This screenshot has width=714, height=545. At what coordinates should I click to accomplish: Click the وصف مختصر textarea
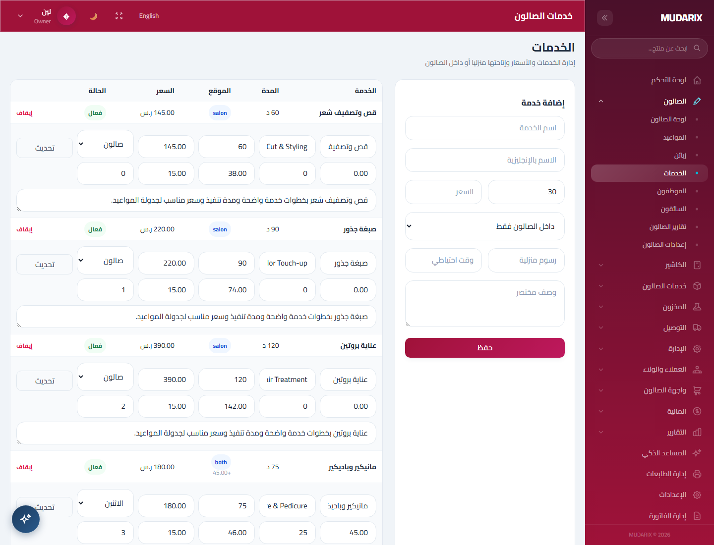pos(485,304)
